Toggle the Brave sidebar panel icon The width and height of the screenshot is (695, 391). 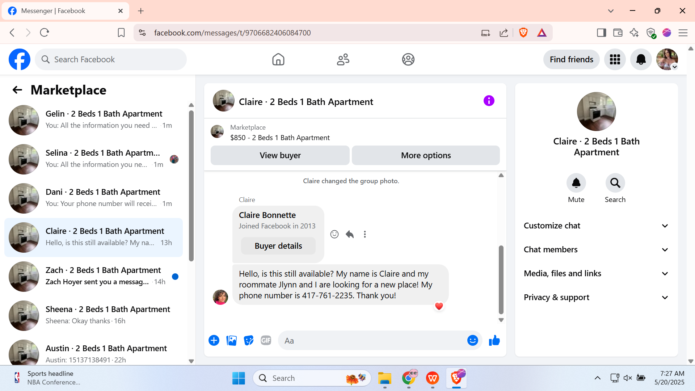[x=601, y=33]
